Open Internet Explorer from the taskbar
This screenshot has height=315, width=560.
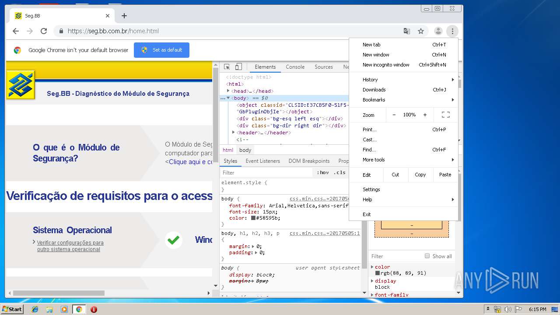(x=35, y=309)
